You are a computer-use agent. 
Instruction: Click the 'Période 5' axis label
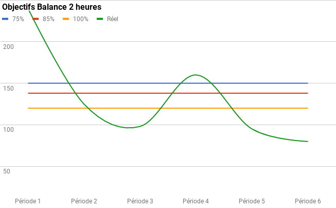tap(252, 201)
